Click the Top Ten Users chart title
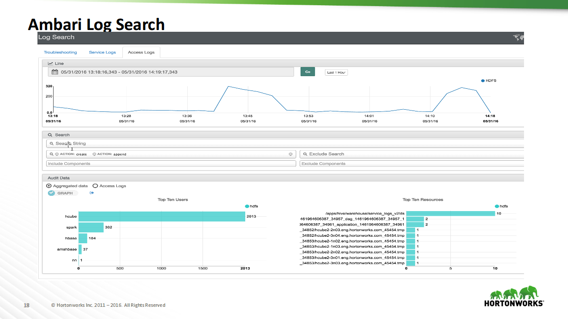 click(173, 200)
